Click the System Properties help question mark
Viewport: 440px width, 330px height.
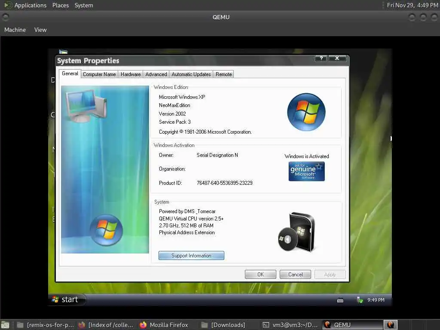click(321, 58)
